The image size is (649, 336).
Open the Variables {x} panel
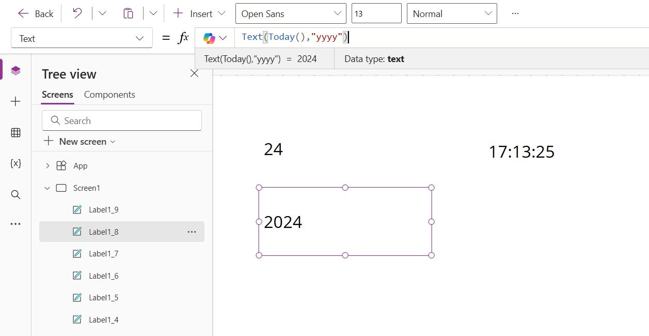[15, 163]
